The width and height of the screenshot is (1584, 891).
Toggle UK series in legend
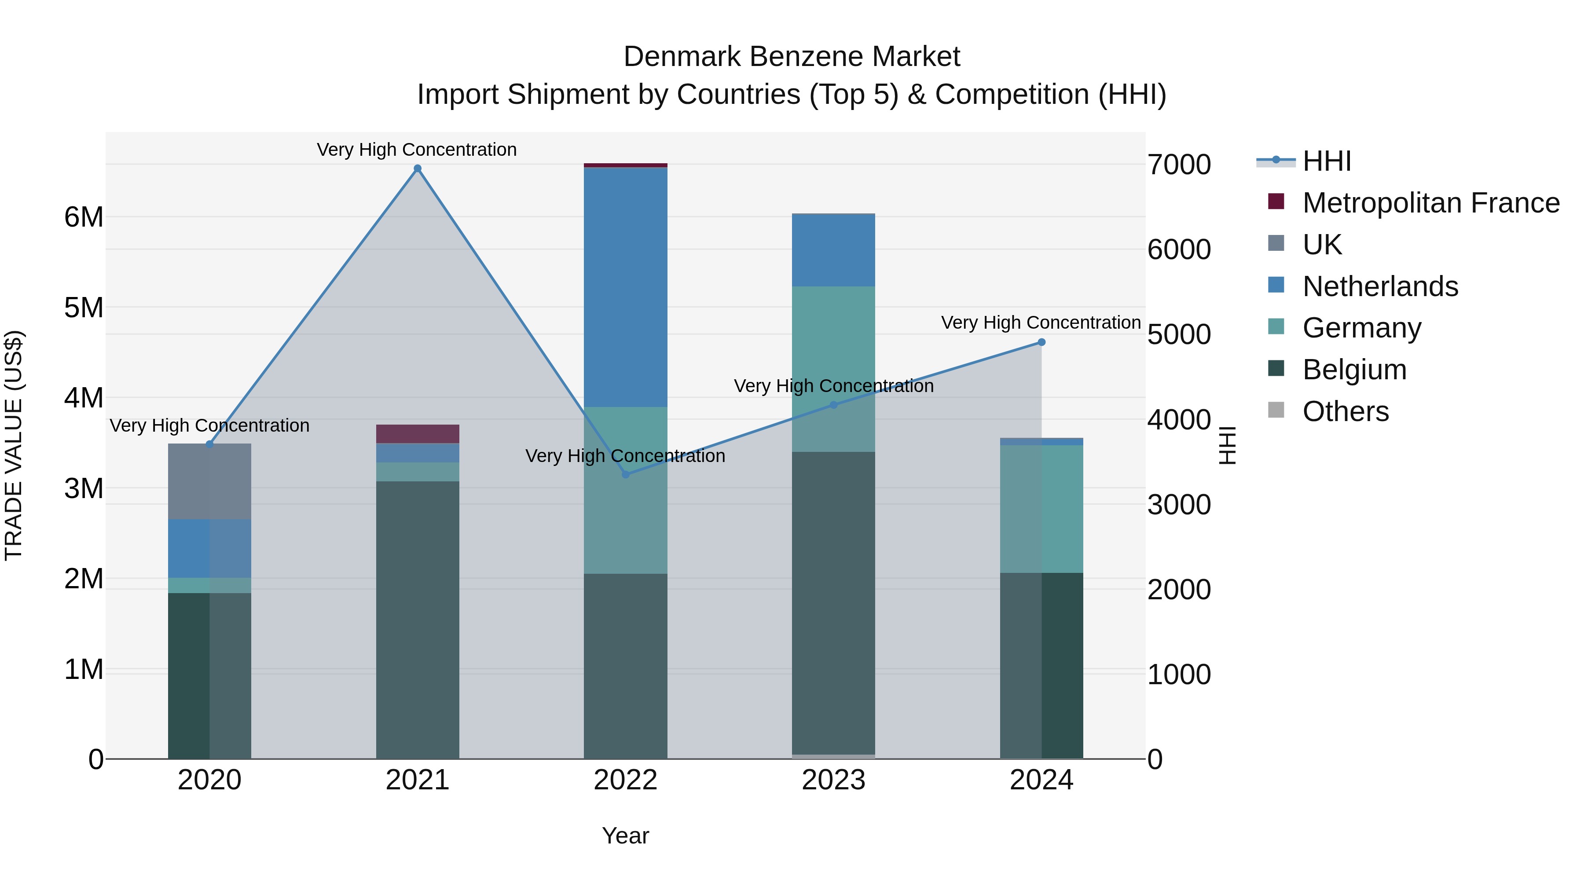pos(1304,244)
